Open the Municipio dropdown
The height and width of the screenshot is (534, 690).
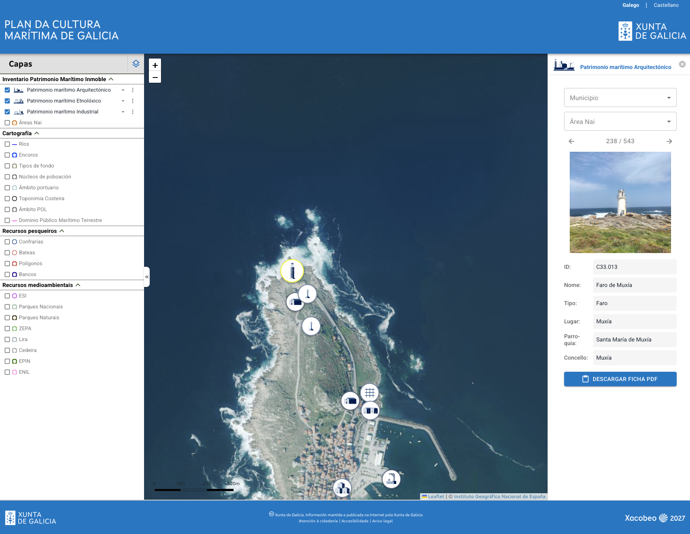[620, 98]
